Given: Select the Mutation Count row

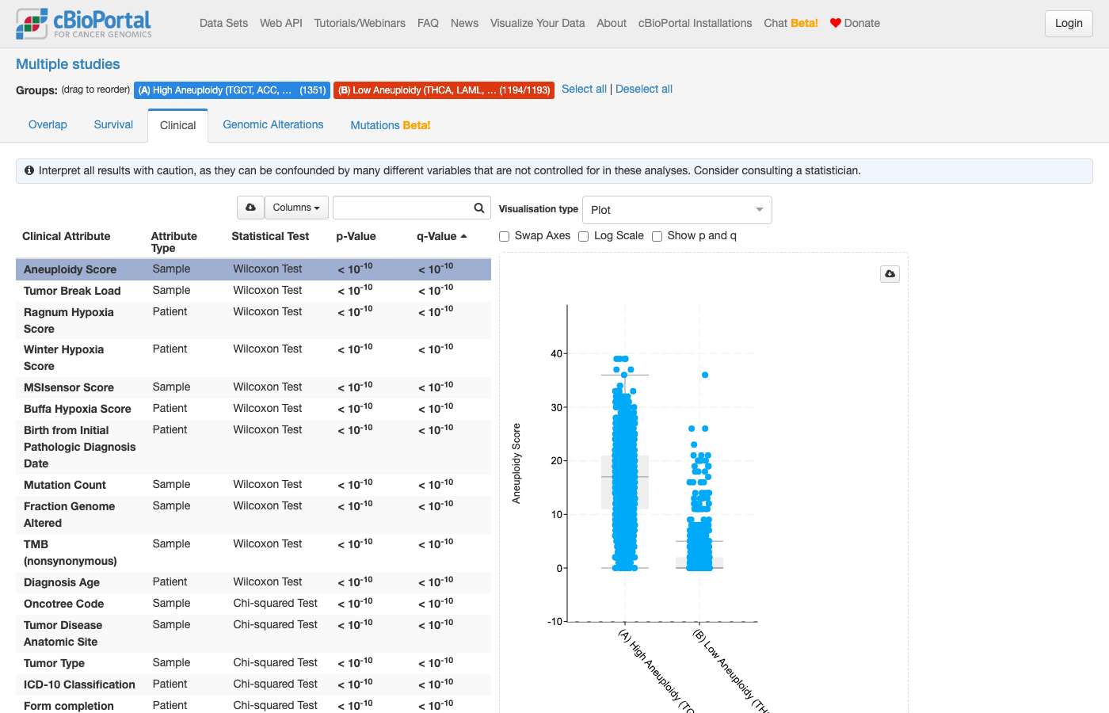Looking at the screenshot, I should click(253, 485).
